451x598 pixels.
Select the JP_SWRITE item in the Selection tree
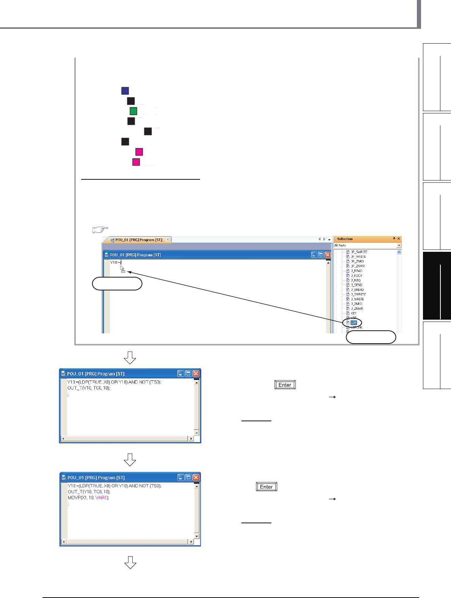tap(359, 252)
